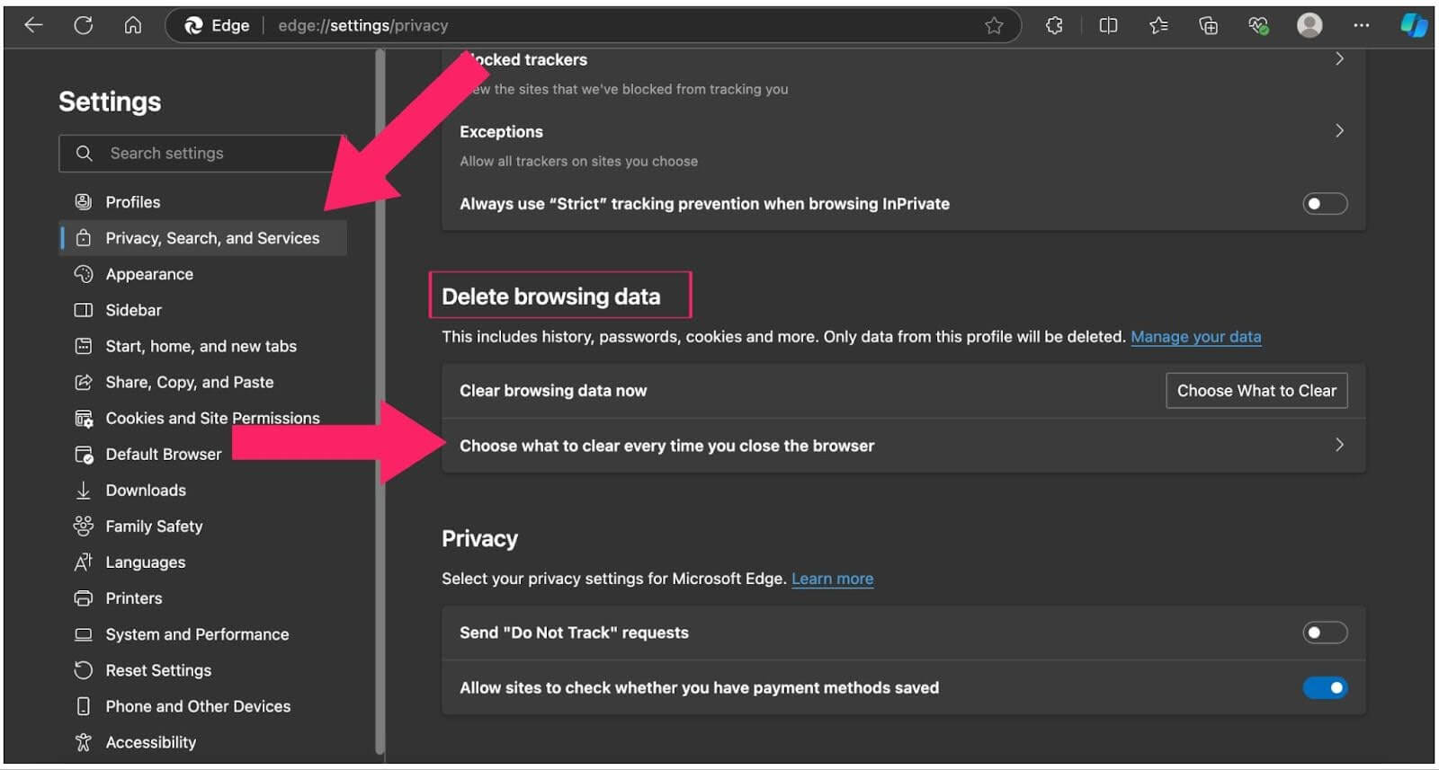Screen dimensions: 1439x770
Task: Expand the Exceptions row chevron
Action: (x=1339, y=131)
